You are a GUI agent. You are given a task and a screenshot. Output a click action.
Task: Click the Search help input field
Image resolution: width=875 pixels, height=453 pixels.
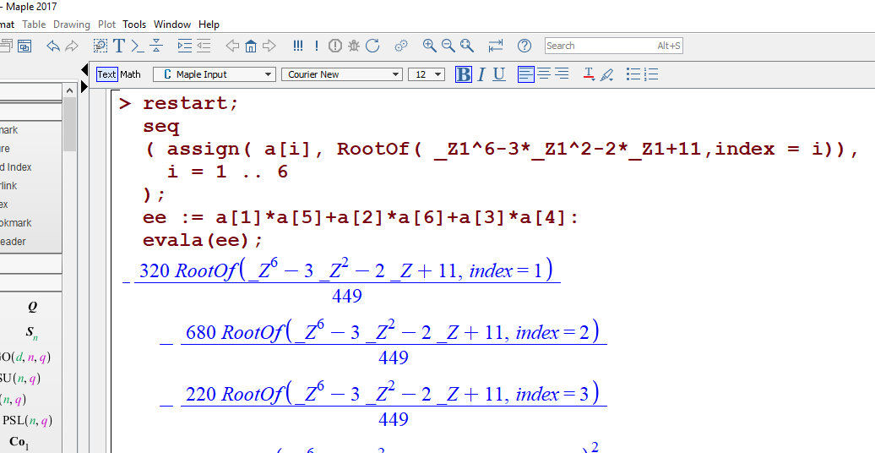point(614,46)
